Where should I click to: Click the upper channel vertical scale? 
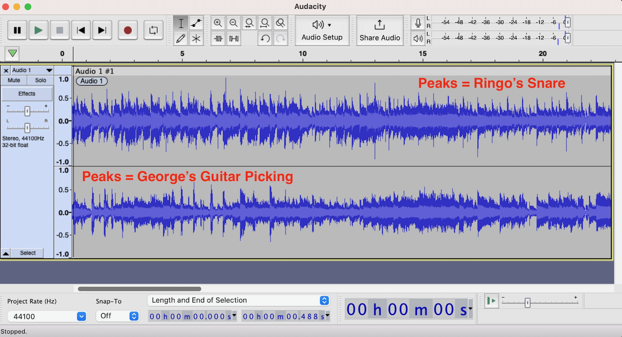[63, 121]
